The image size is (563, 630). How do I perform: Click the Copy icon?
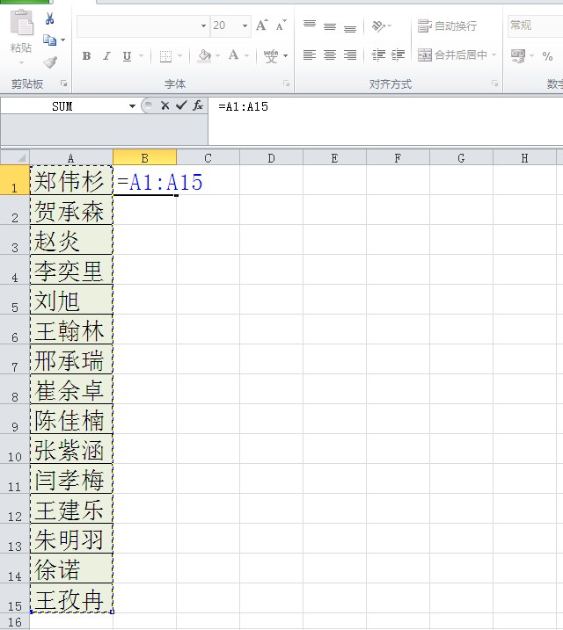49,40
